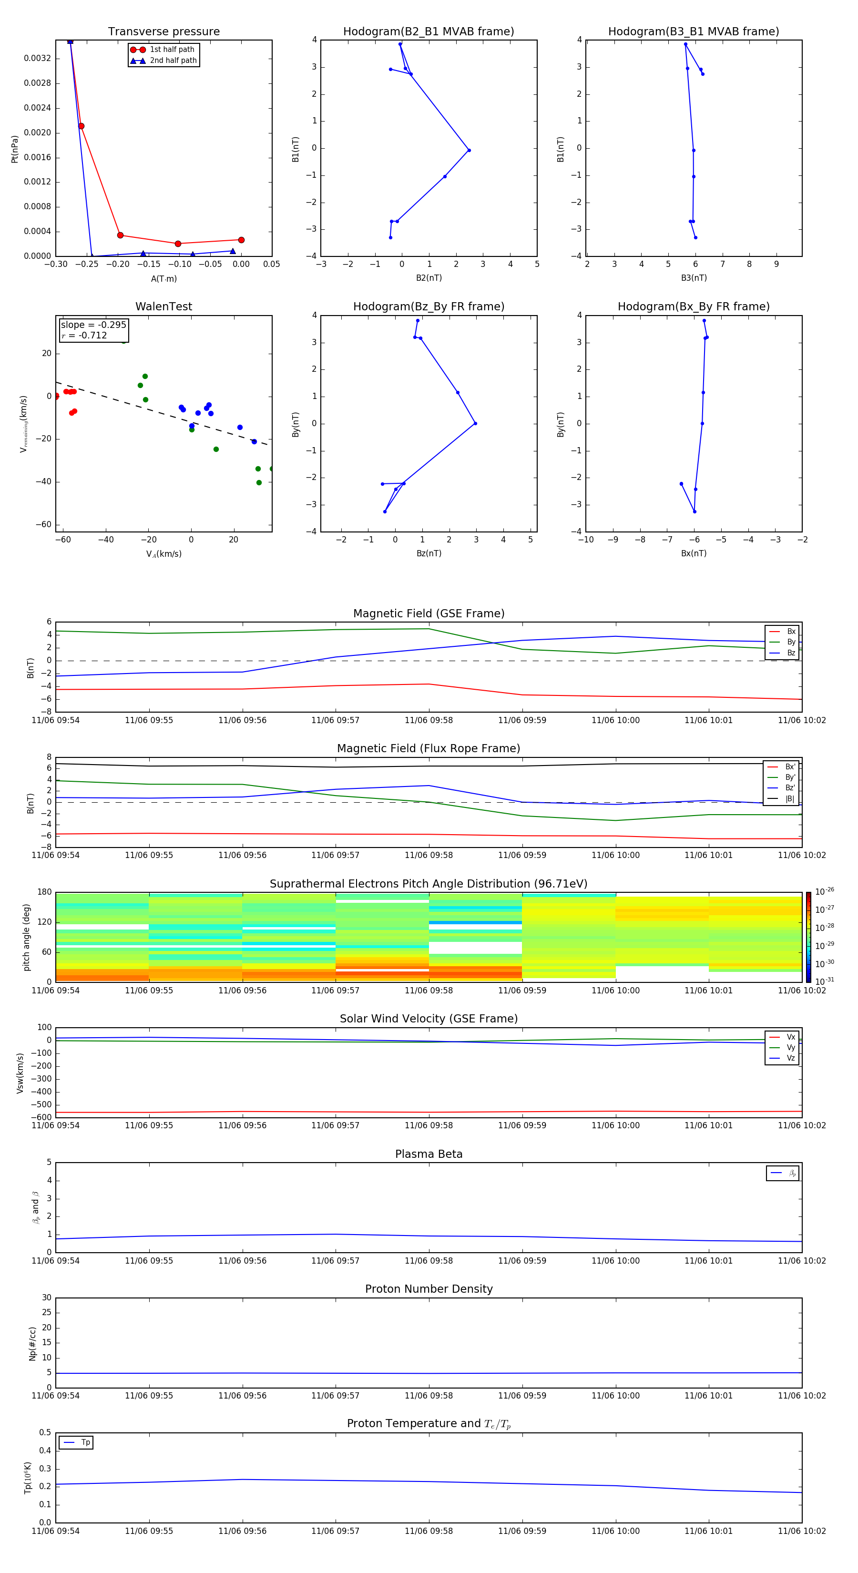Click the B3(nT) x-axis label
Screen dimensions: 858x1573
tap(694, 278)
